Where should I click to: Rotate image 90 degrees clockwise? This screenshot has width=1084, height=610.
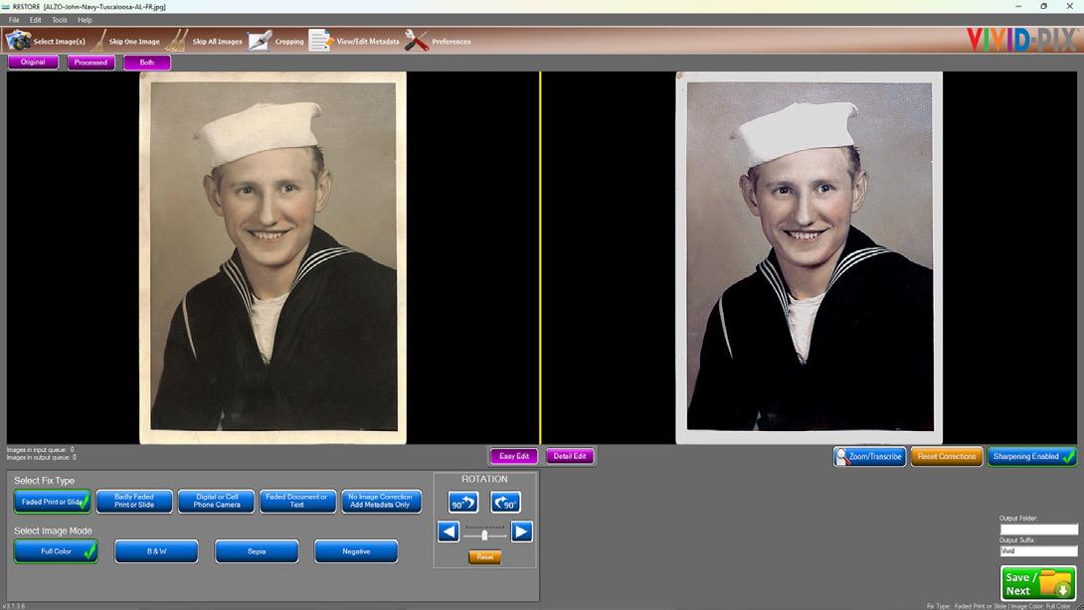point(506,503)
